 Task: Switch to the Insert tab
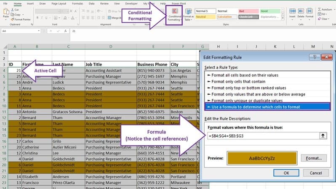point(30,3)
